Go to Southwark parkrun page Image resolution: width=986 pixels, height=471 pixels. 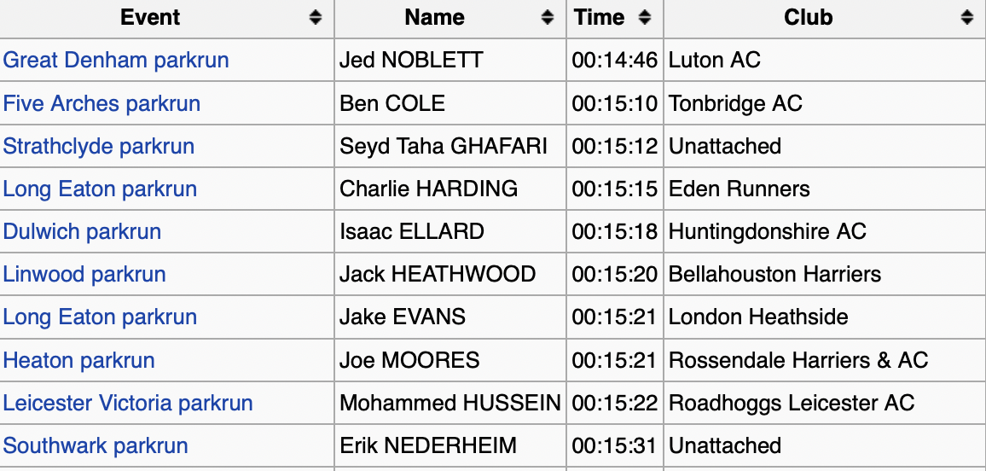[96, 445]
